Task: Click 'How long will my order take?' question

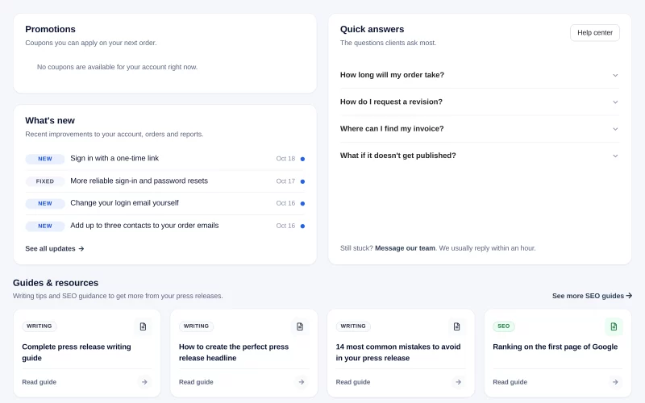Action: 392,75
